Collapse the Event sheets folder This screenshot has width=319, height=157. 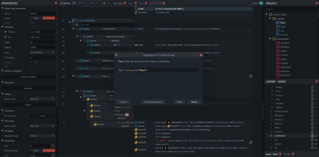[x=270, y=39]
